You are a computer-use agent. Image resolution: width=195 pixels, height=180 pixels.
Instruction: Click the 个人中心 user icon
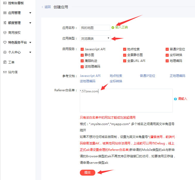point(5,52)
